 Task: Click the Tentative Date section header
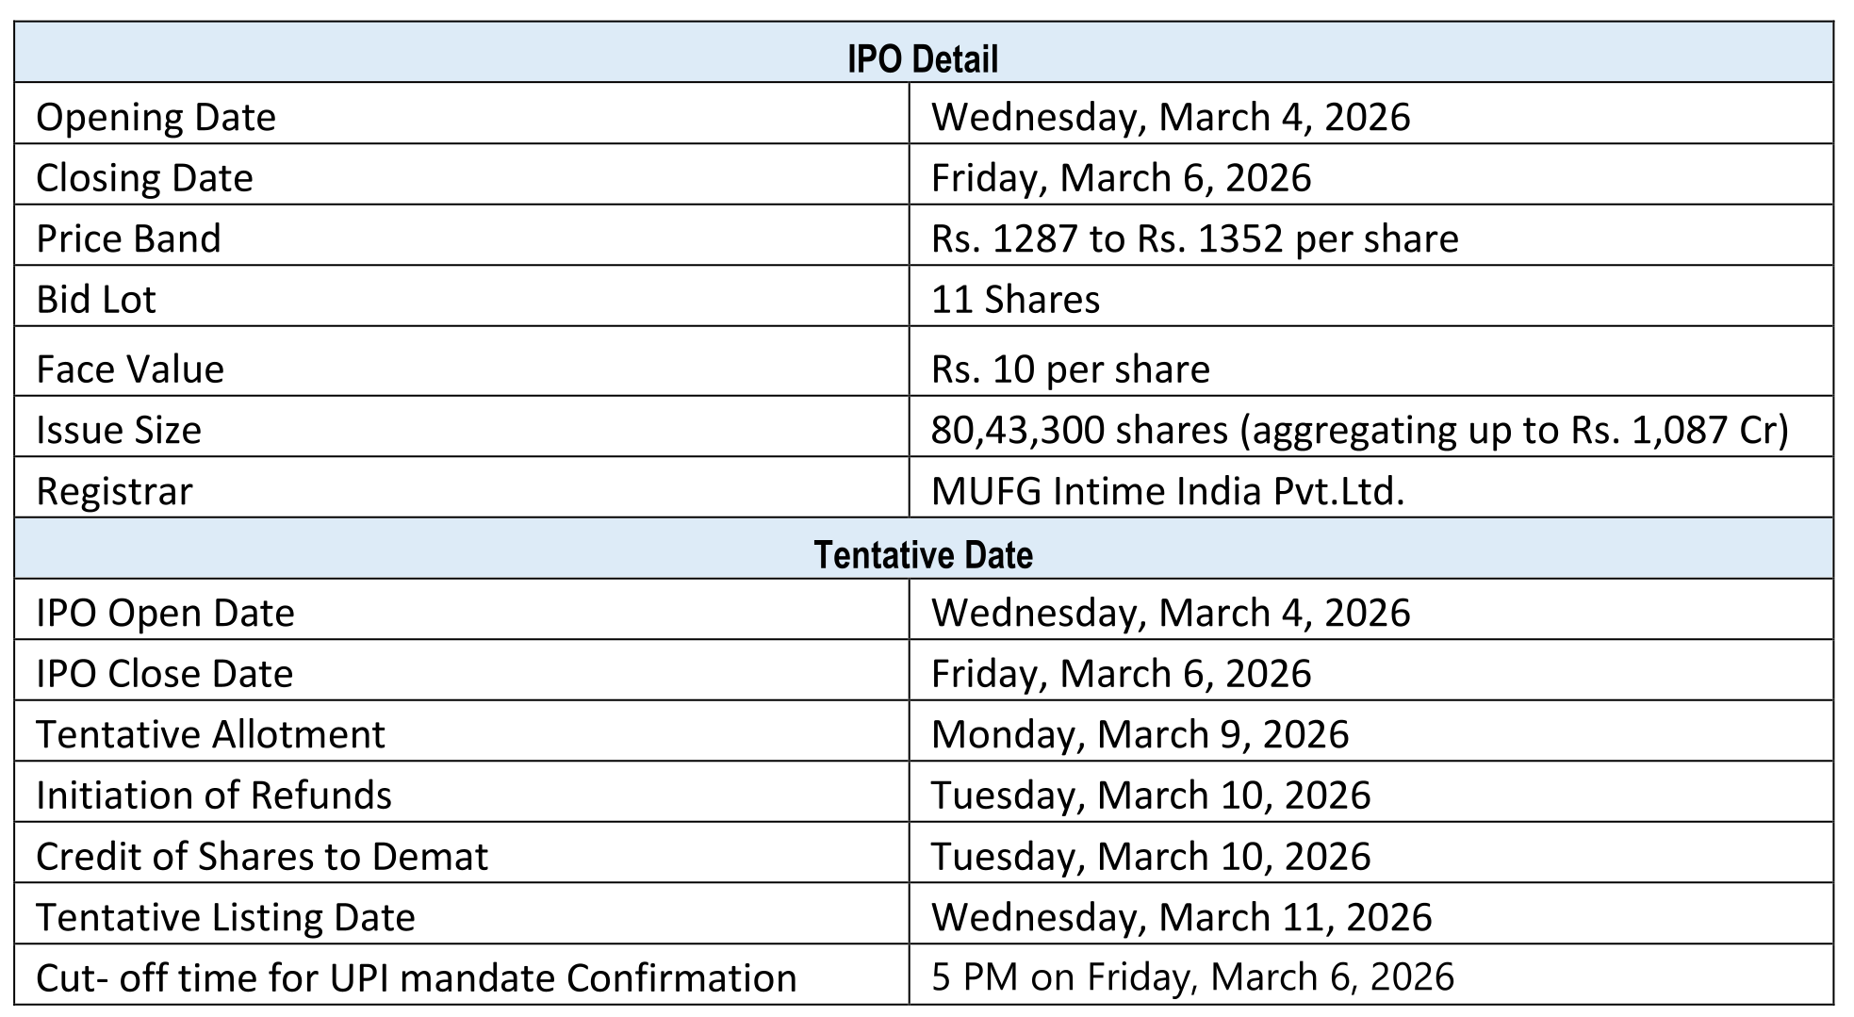(x=922, y=554)
